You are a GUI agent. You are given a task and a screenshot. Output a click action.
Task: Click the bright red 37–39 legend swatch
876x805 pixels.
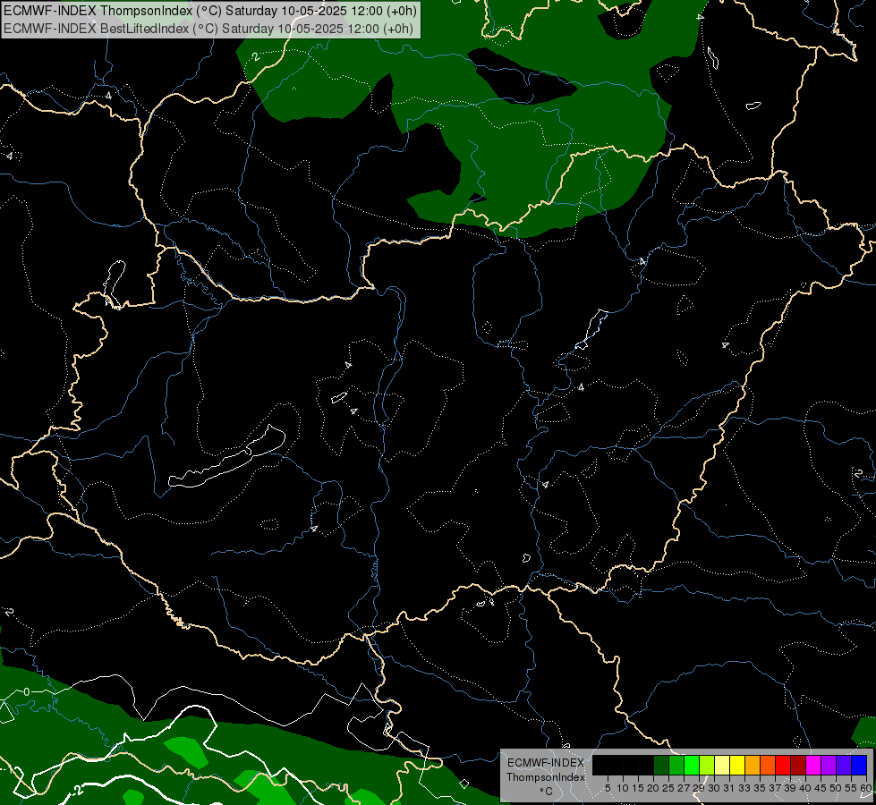point(783,765)
